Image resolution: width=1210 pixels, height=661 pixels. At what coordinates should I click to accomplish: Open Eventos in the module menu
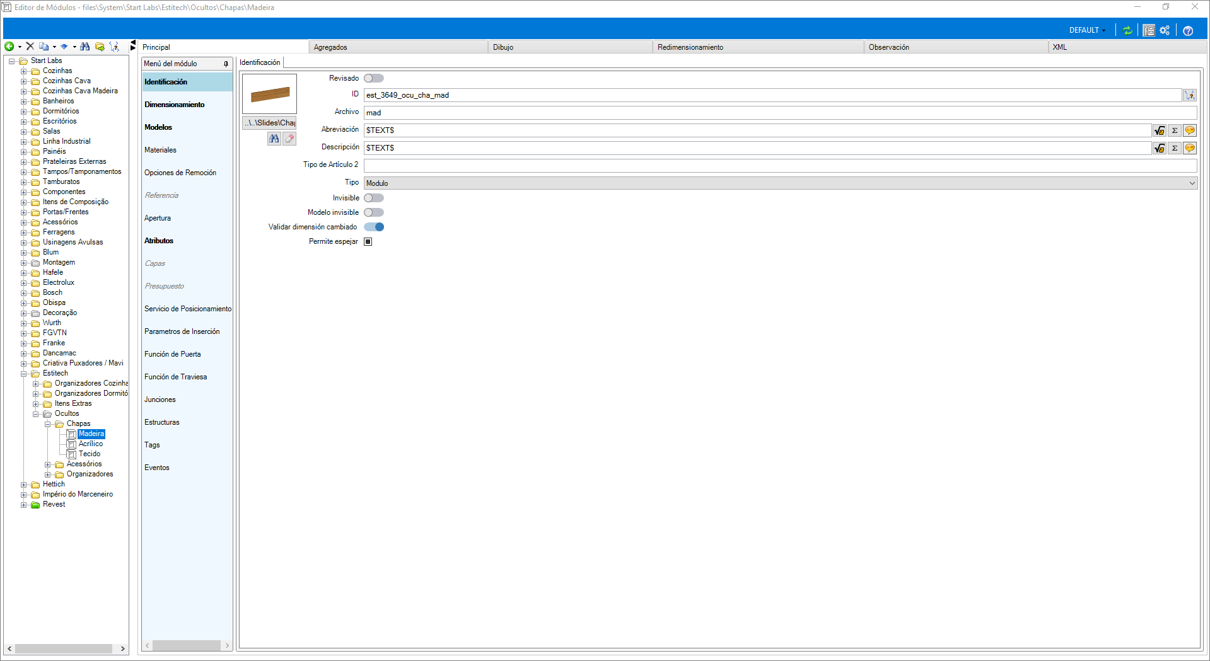coord(187,468)
